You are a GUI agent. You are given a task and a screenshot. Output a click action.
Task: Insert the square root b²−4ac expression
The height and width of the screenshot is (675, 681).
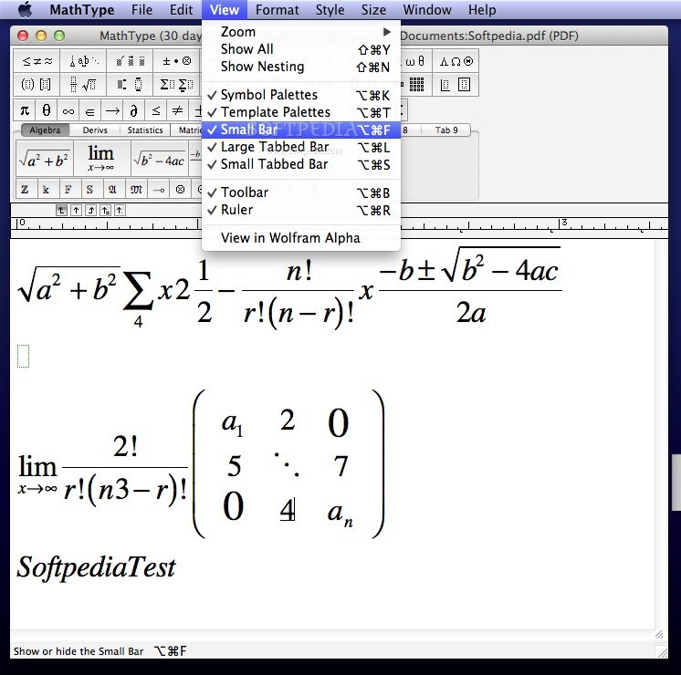point(159,159)
